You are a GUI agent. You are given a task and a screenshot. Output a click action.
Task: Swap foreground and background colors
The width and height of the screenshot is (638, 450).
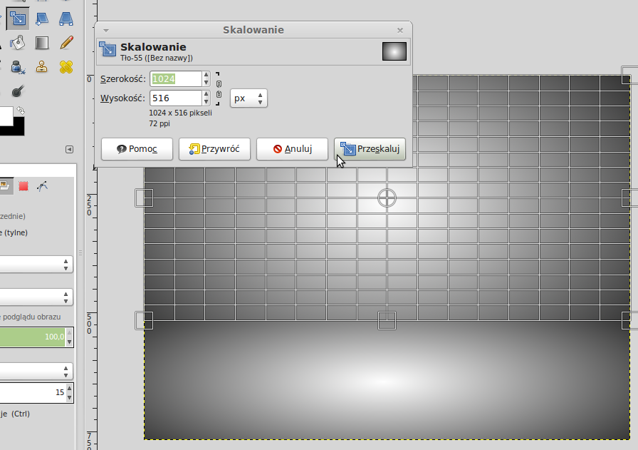[x=21, y=111]
